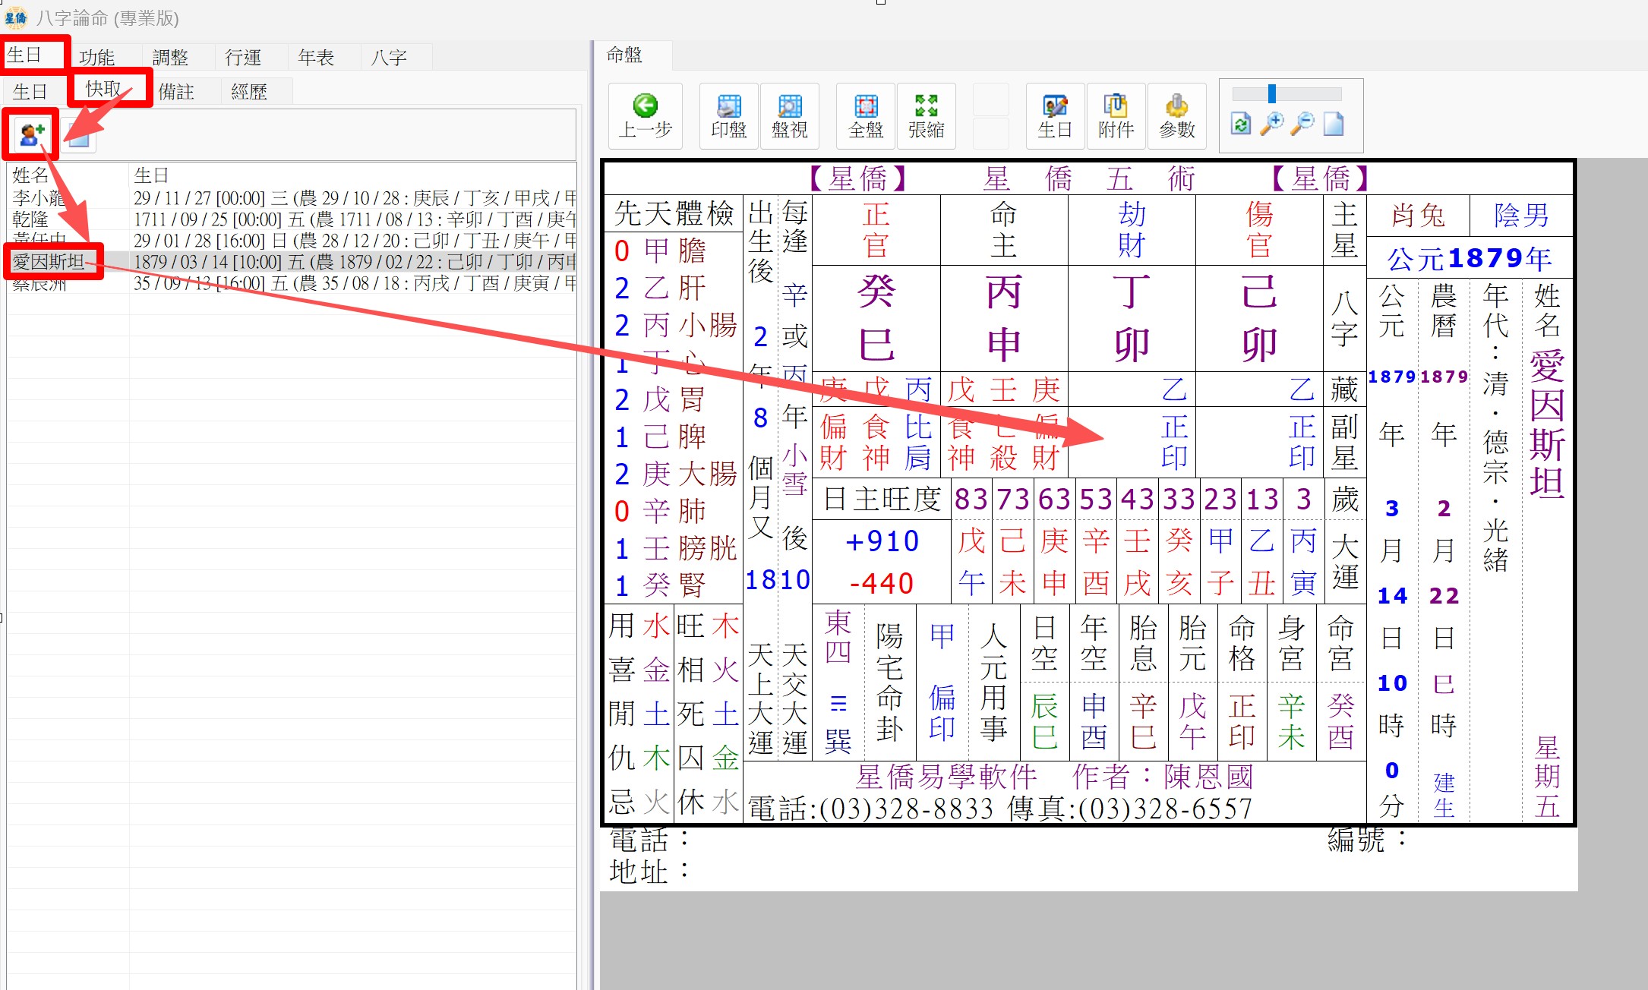Select the 備註 sub-tab

click(176, 92)
